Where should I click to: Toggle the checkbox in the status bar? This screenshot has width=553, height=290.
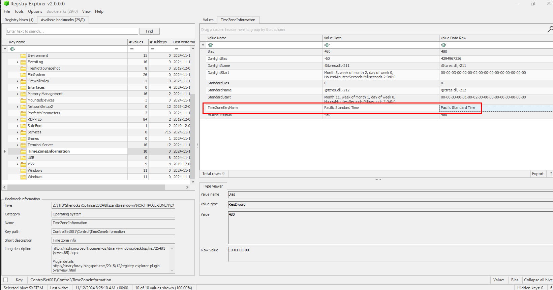pos(6,280)
